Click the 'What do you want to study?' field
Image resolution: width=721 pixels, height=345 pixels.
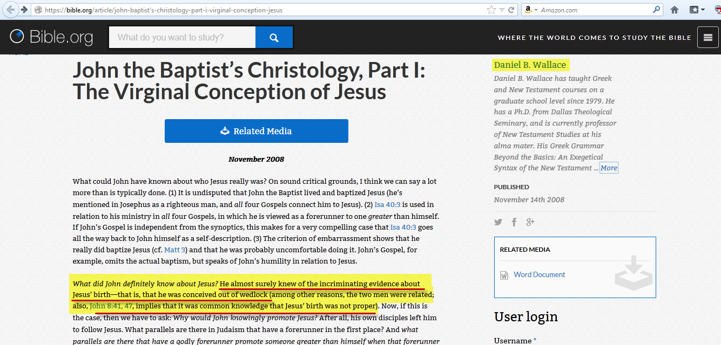tap(182, 38)
